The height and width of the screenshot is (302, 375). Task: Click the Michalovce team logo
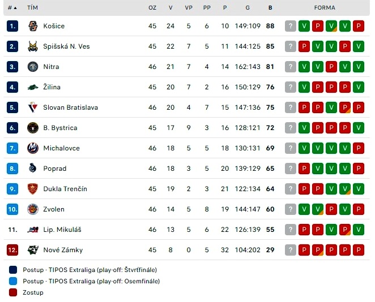coord(33,148)
